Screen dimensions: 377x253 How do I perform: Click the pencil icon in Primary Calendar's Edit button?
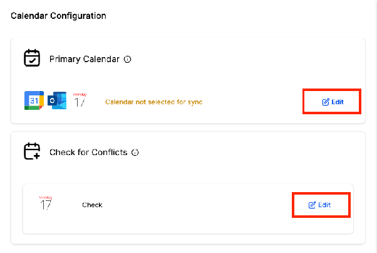[x=326, y=102]
